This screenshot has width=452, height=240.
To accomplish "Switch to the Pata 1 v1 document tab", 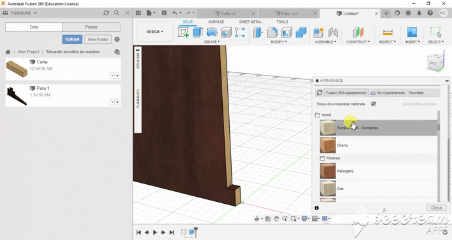I will [x=288, y=13].
